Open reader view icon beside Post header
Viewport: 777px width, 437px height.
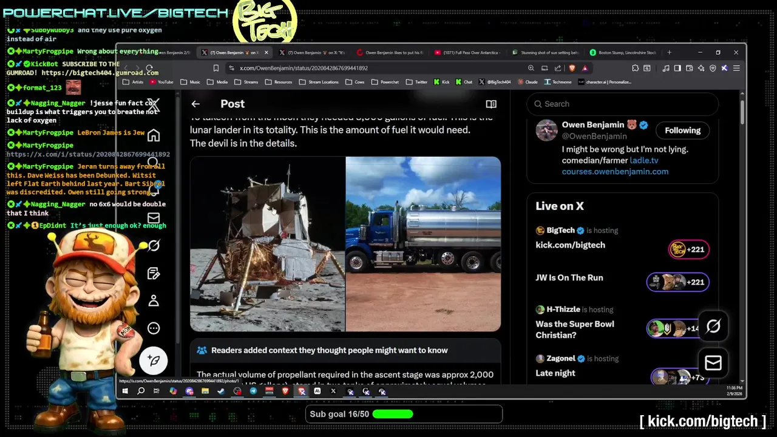pos(491,104)
